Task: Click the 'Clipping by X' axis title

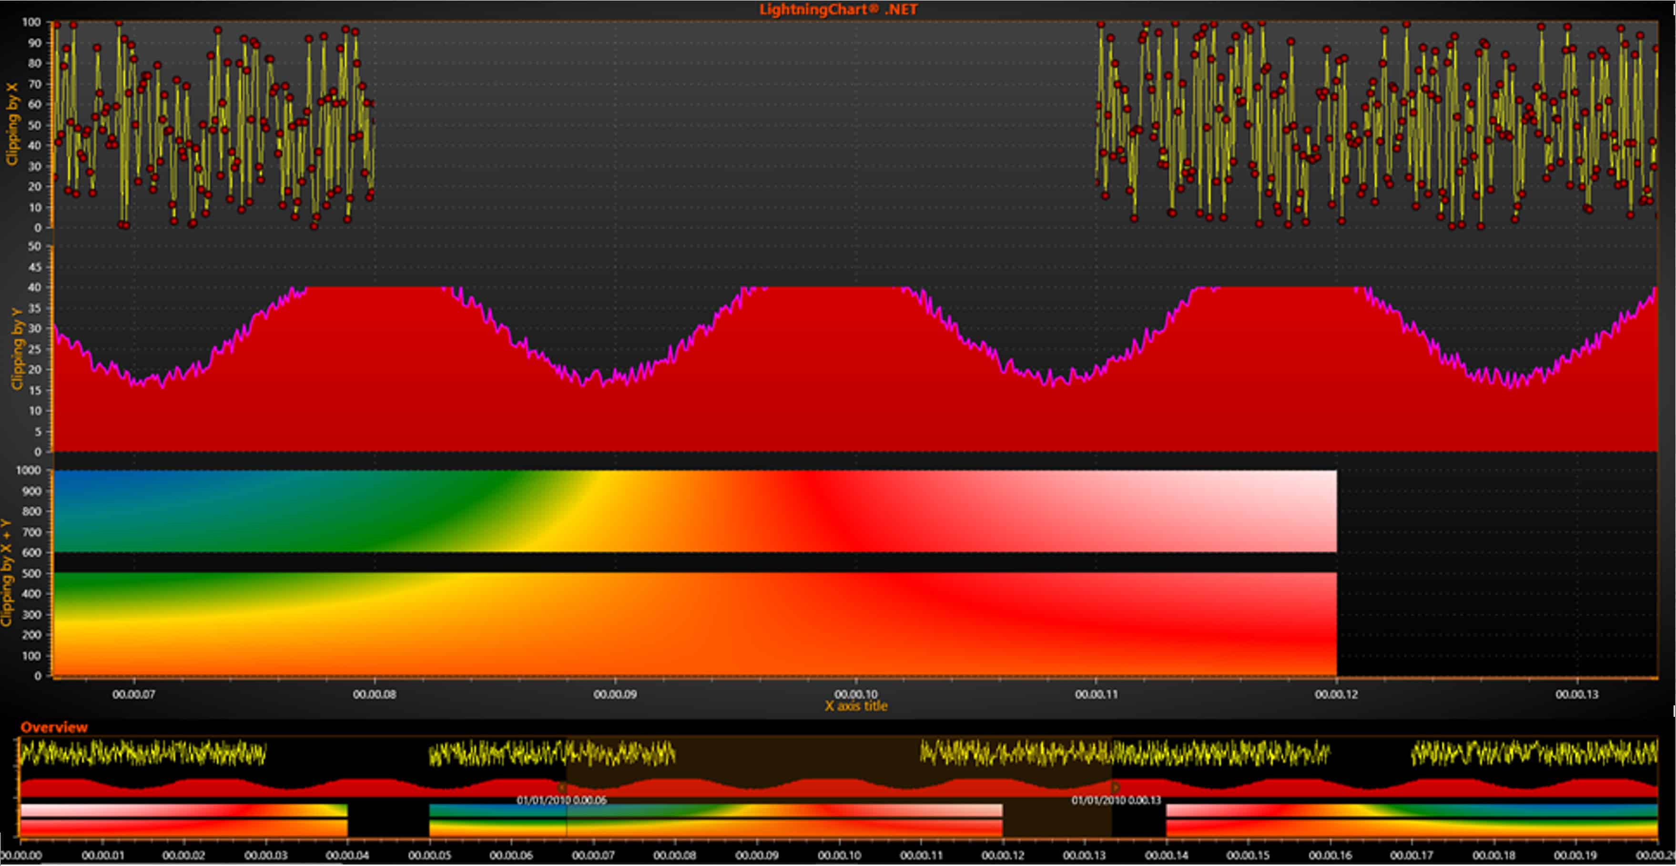Action: click(x=12, y=123)
